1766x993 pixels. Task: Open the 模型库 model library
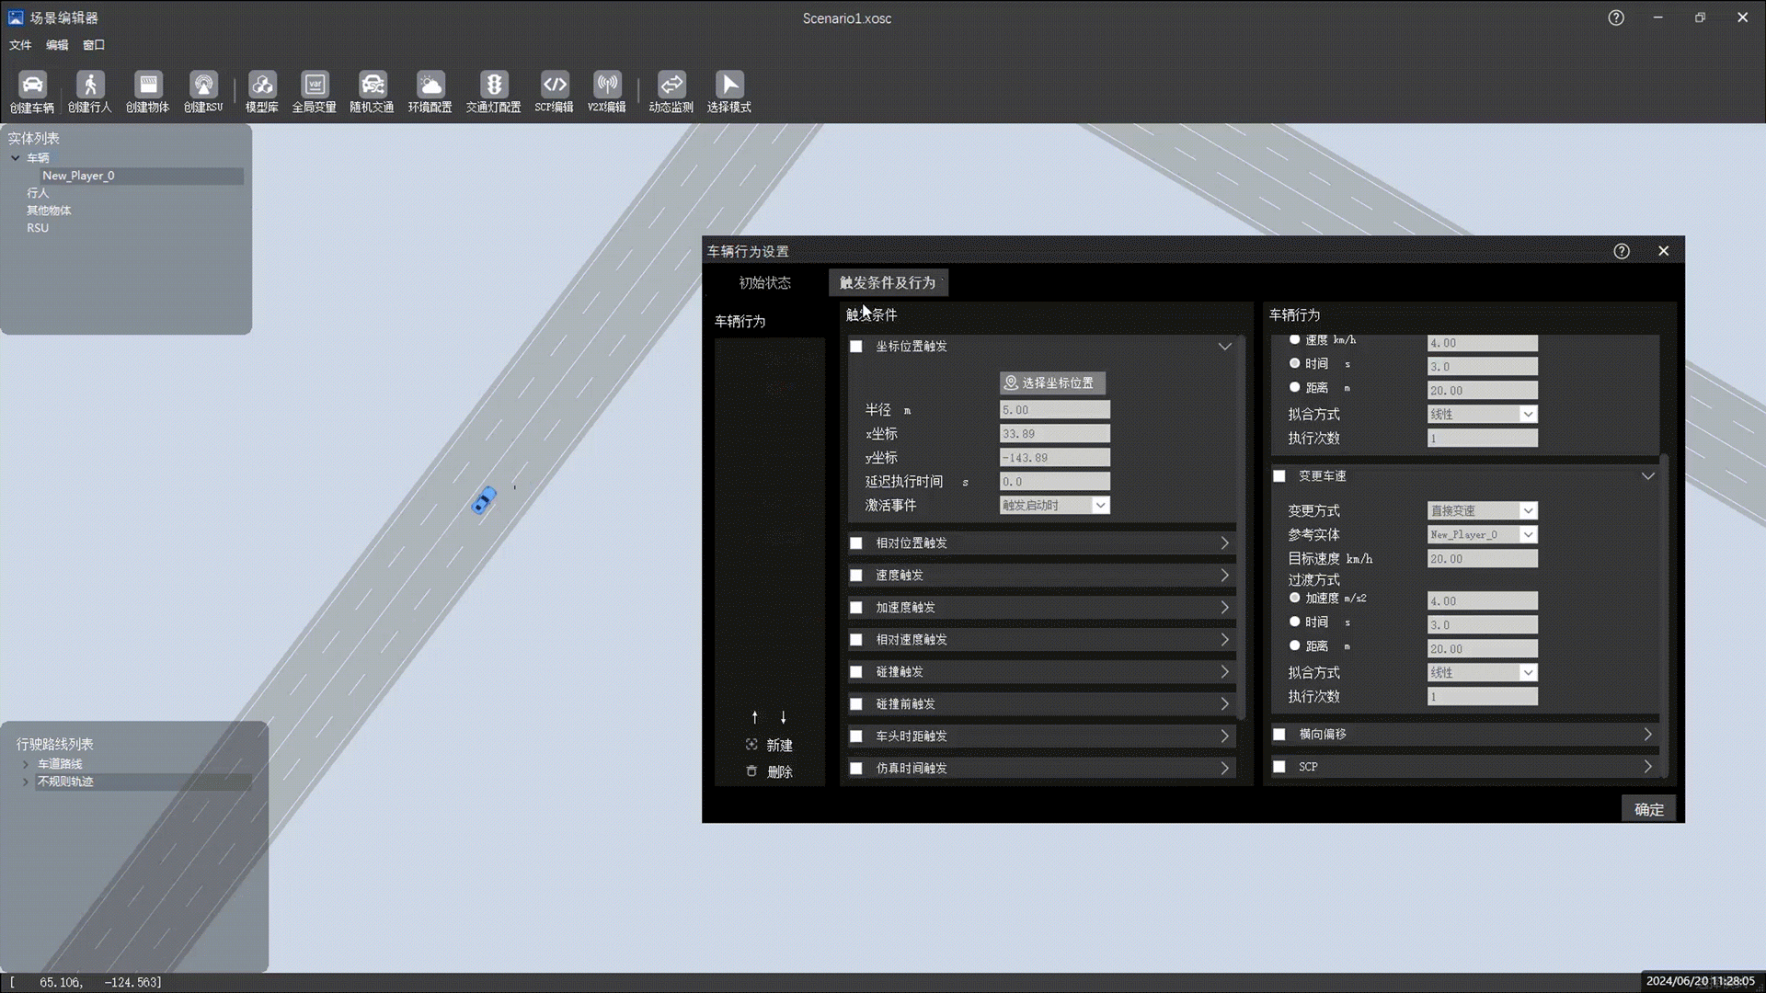point(262,86)
